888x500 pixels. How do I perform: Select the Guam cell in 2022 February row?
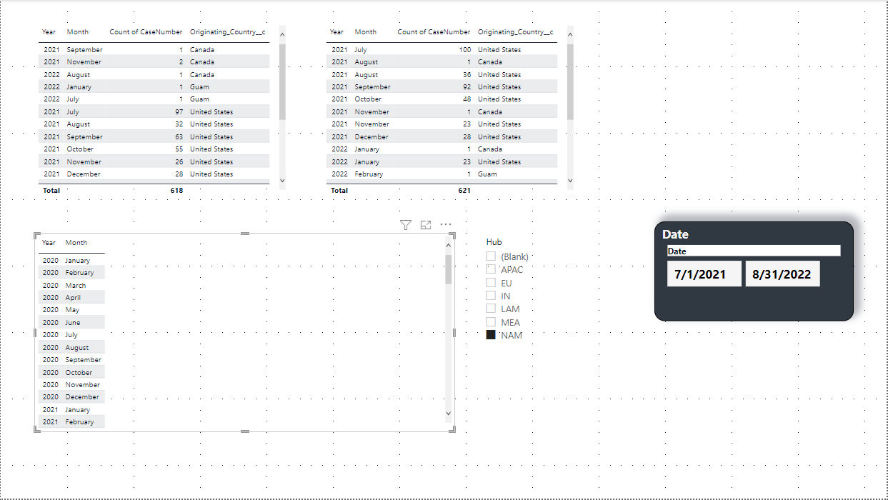click(487, 174)
